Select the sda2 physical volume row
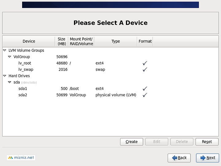The image size is (221, 166). [x=110, y=95]
